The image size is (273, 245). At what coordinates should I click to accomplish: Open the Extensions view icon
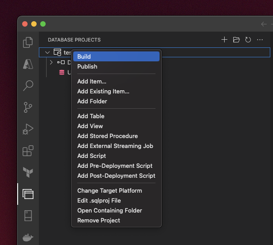tap(28, 151)
